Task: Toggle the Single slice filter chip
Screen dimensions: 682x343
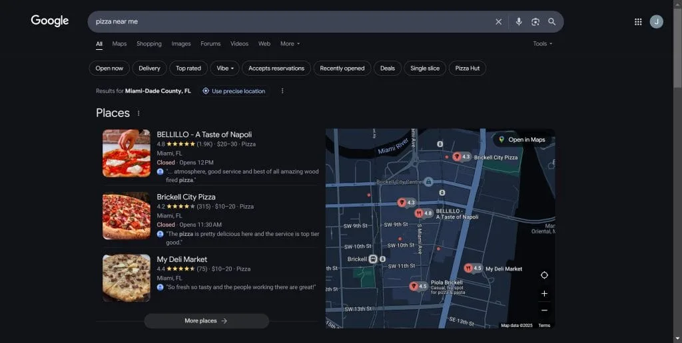Action: pos(425,68)
